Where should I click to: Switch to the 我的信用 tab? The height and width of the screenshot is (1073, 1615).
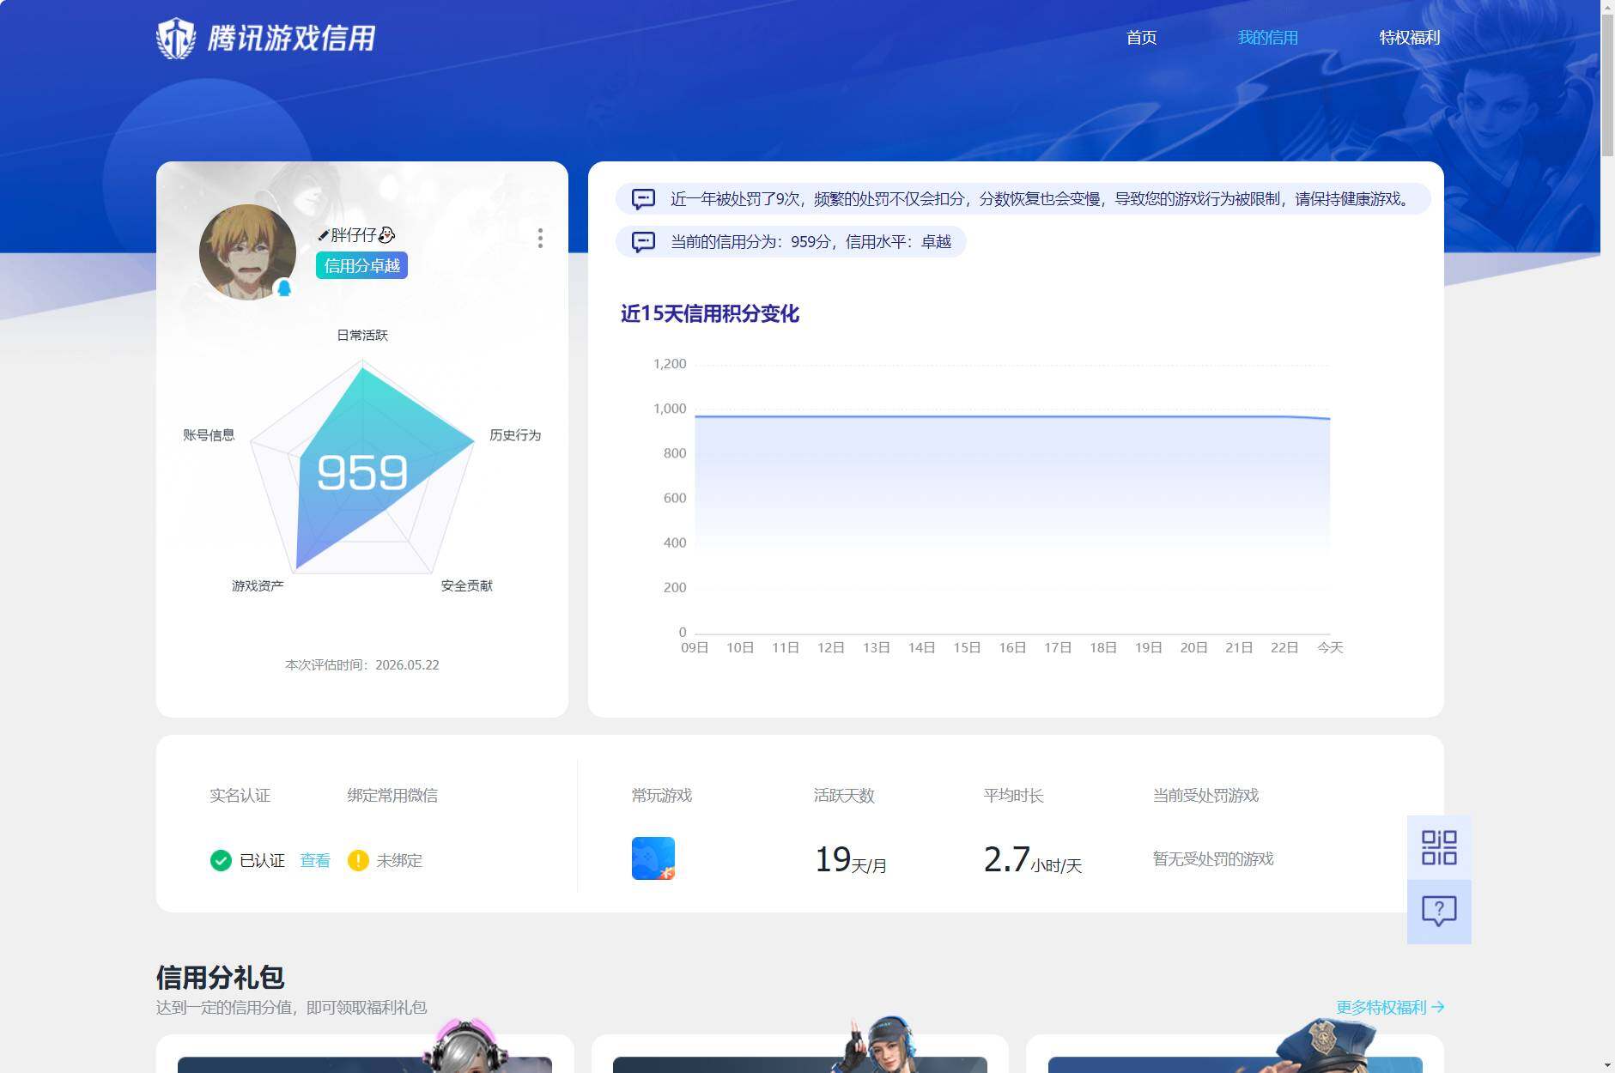point(1267,38)
